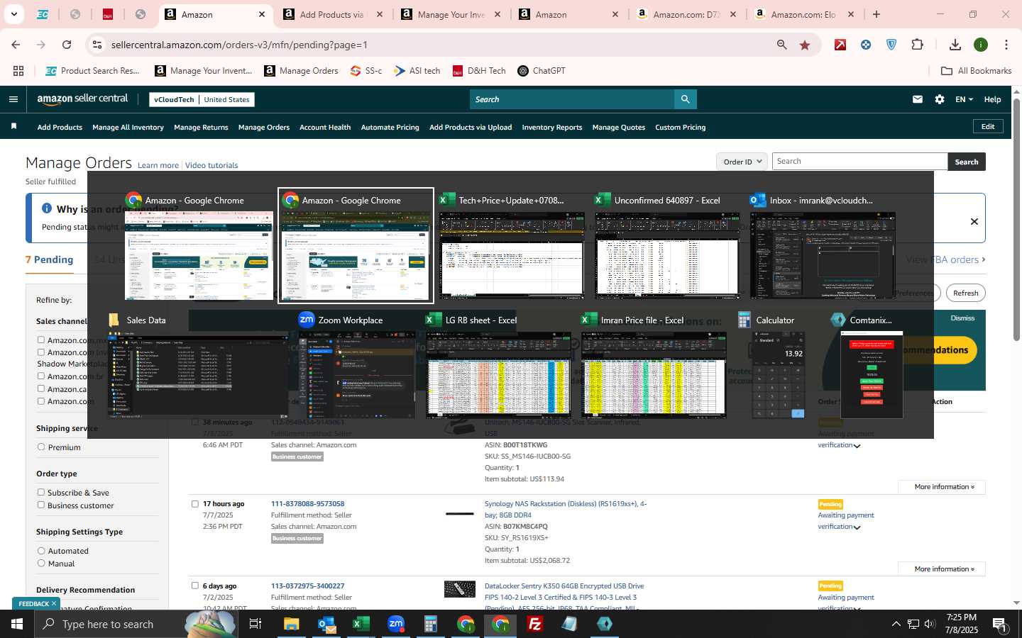Select Manual shipping settings type
Viewport: 1022px width, 638px height.
pyautogui.click(x=41, y=563)
